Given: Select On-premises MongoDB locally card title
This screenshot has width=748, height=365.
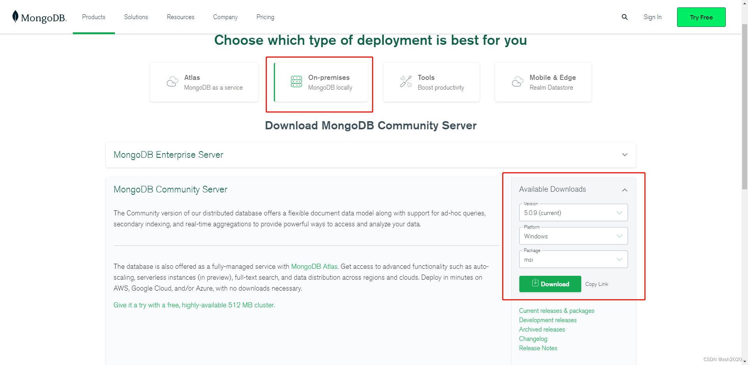Looking at the screenshot, I should coord(329,78).
